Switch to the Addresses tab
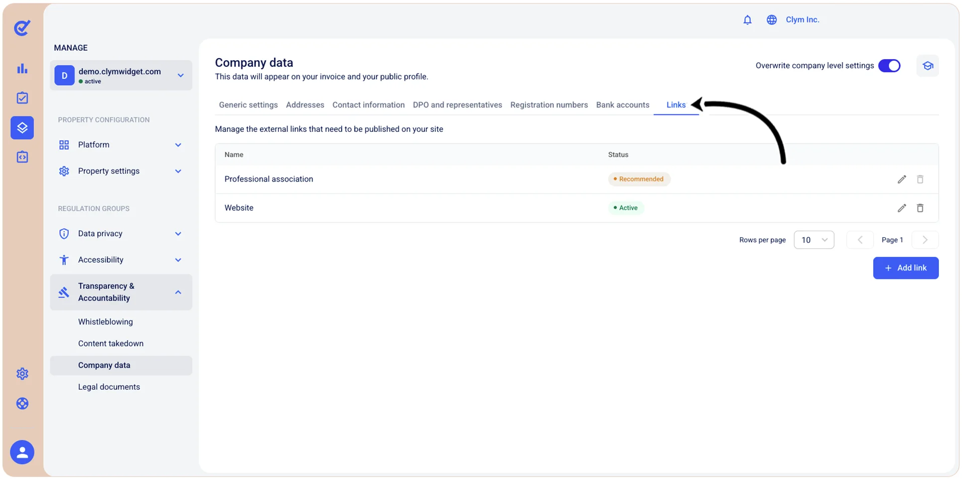The height and width of the screenshot is (479, 962). [x=305, y=105]
